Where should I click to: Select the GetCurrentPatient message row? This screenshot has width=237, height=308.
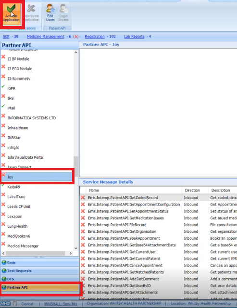159,259
